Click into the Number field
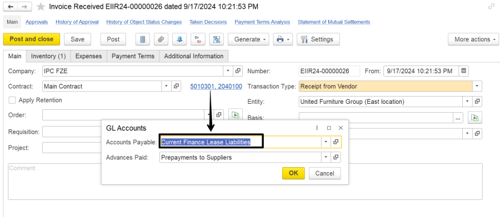 coord(329,71)
